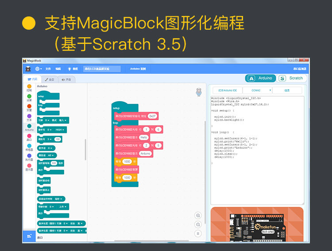Viewport: 332px width, 251px height.
Task: Open the COM42 serial port dropdown
Action: click(x=258, y=90)
